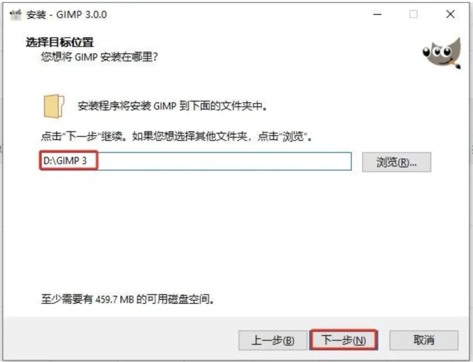Minimize the GIMP setup window
This screenshot has width=473, height=362.
tap(378, 14)
